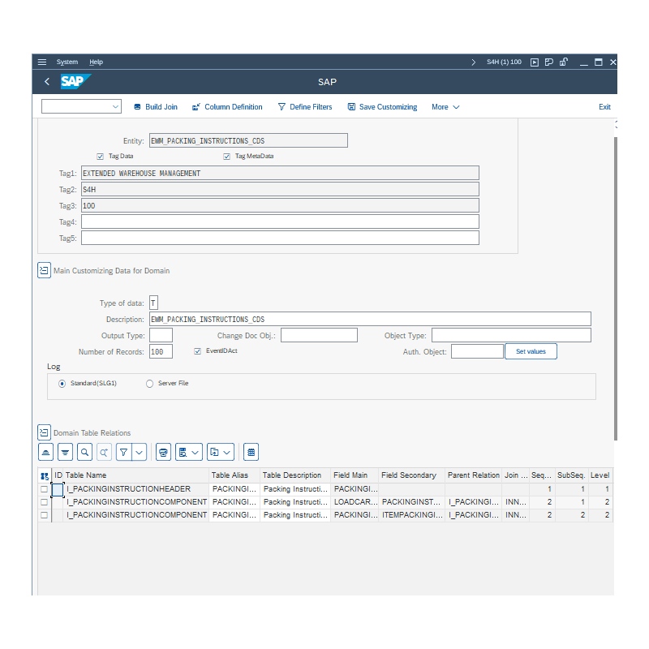
Task: Sort the table in ascending order
Action: [45, 452]
